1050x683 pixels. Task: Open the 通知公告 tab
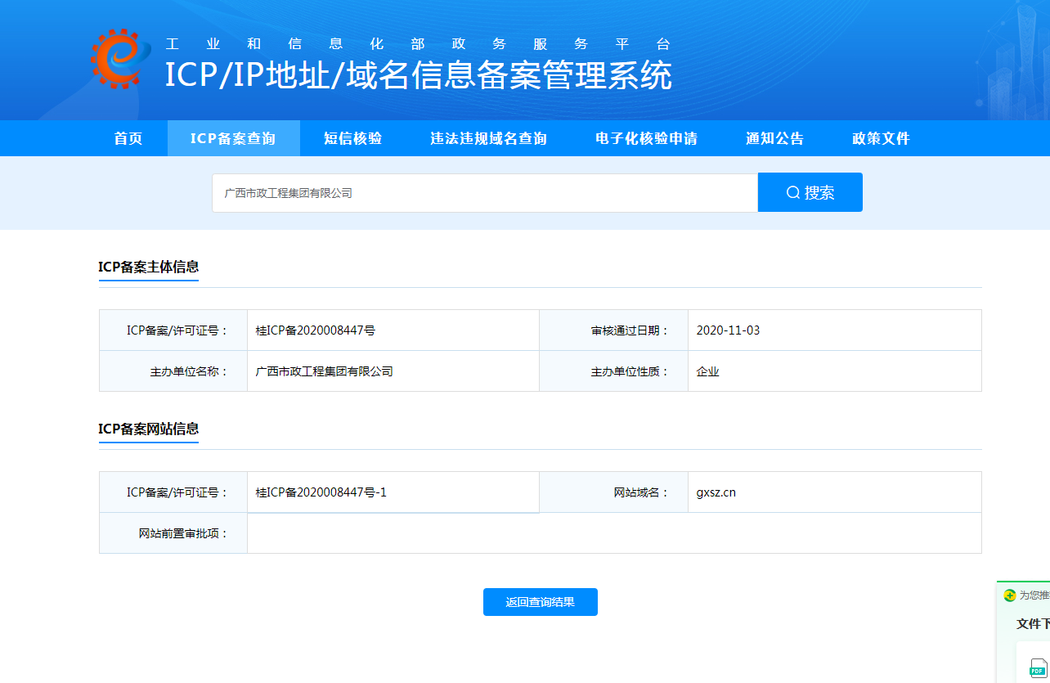point(774,138)
